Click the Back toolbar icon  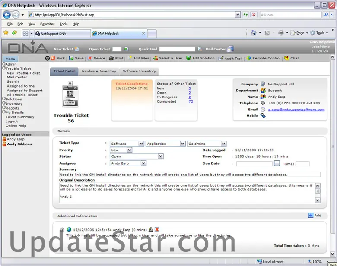pos(53,58)
